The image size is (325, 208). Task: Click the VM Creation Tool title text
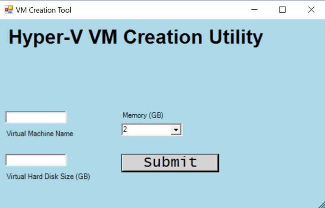[x=43, y=10]
